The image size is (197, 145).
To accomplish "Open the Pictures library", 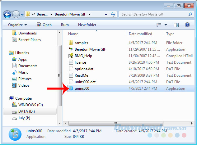I will pos(21,79).
